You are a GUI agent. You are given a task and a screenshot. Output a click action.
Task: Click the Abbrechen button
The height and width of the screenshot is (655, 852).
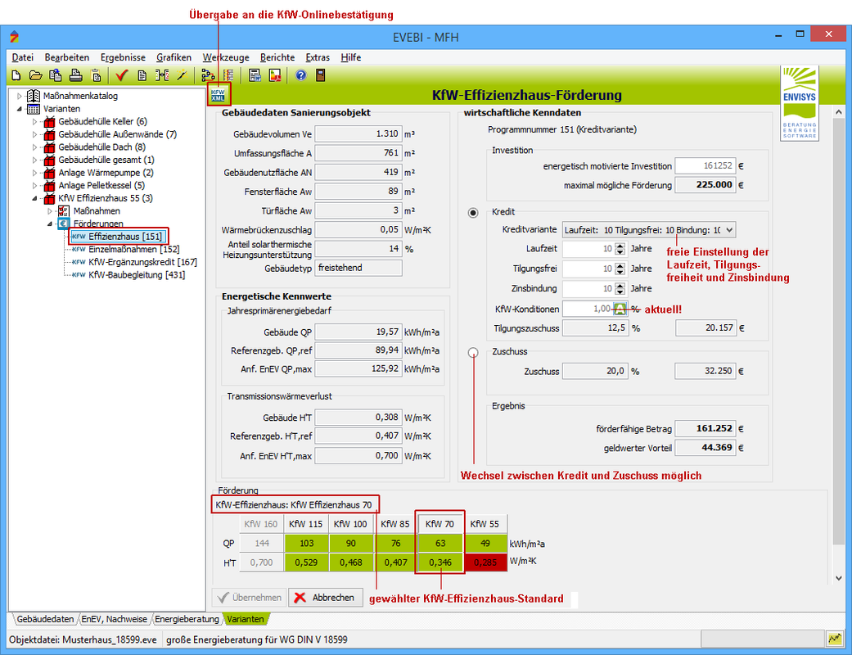(x=325, y=598)
